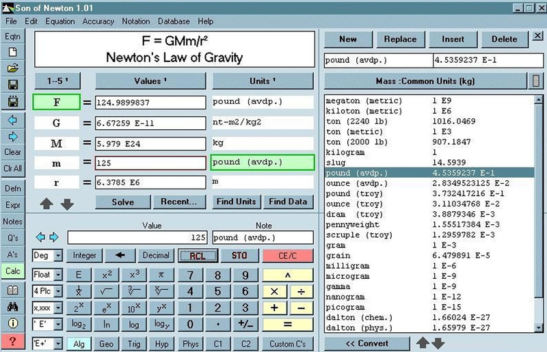Toggle the Eqtn sidebar button
This screenshot has height=352, width=547.
tap(12, 37)
